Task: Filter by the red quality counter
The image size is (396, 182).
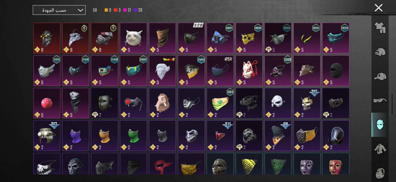Action: pos(117,10)
